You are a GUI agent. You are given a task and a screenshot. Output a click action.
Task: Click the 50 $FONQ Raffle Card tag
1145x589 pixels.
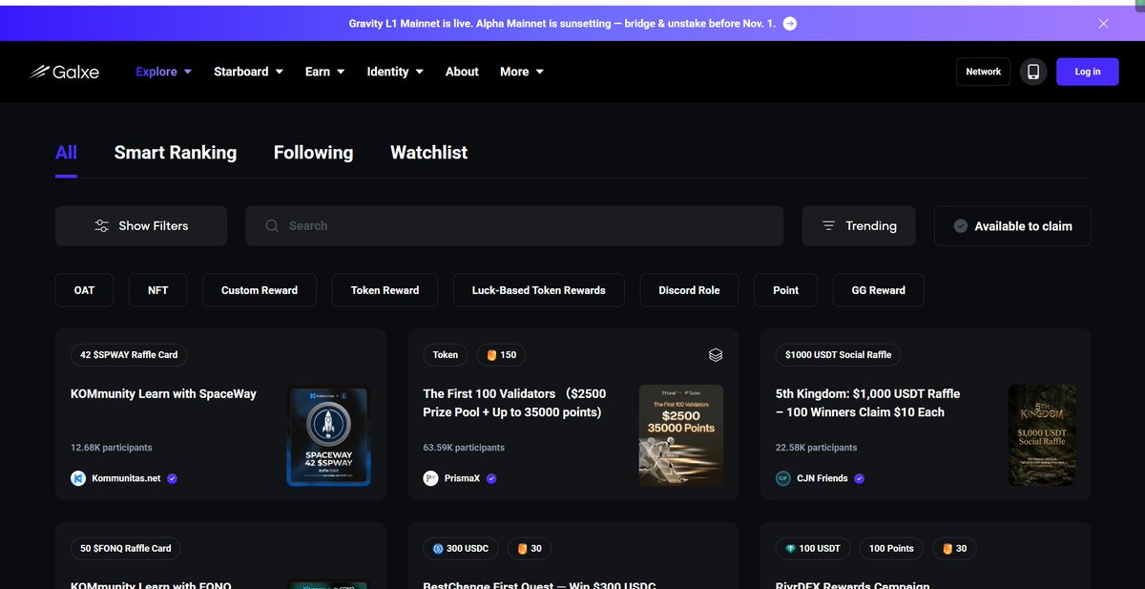click(126, 548)
